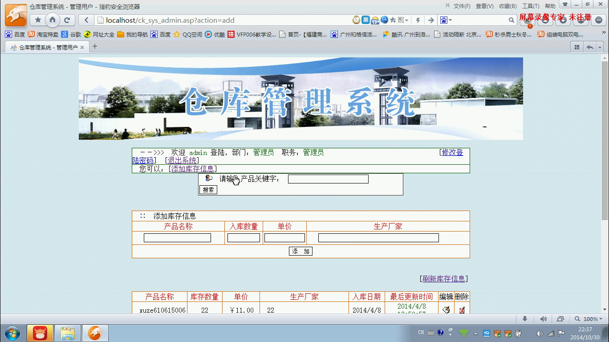Click the 添 加 button
Screen dimensions: 609x342
(x=300, y=251)
